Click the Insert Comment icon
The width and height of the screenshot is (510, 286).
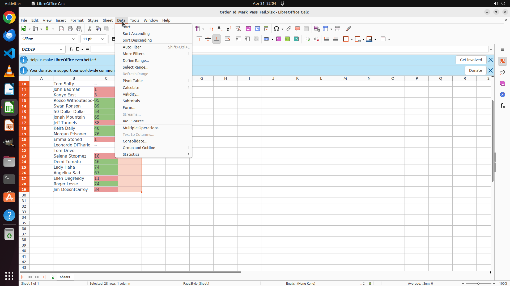coord(297,29)
